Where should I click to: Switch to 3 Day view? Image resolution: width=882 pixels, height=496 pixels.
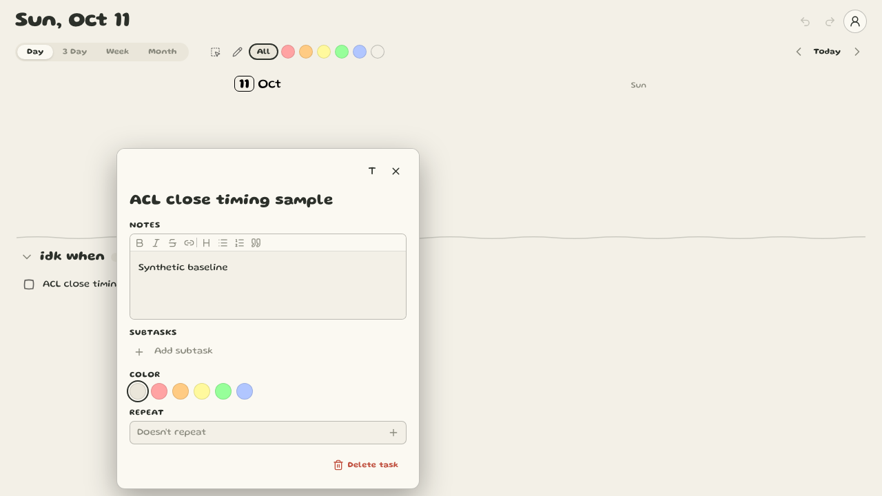(74, 52)
